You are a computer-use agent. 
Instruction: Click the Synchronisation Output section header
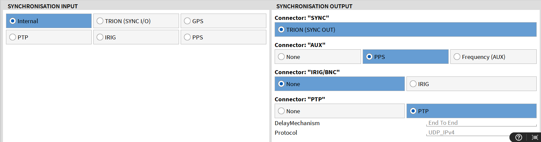[x=314, y=6]
